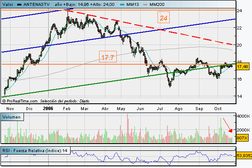
Task: Click the 'Abr' month axis label
Action: point(105,109)
